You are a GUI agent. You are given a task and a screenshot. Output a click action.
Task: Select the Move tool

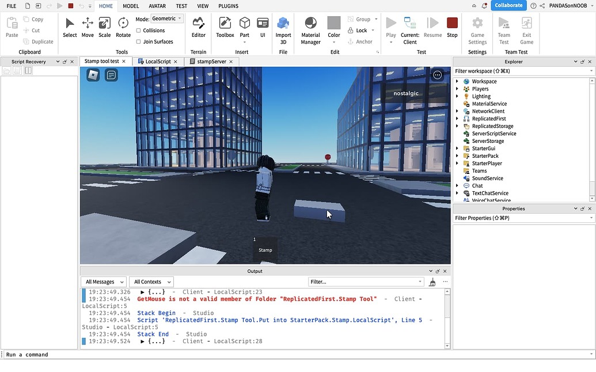tap(87, 30)
